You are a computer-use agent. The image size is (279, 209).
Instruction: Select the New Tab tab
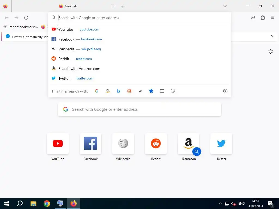86,6
